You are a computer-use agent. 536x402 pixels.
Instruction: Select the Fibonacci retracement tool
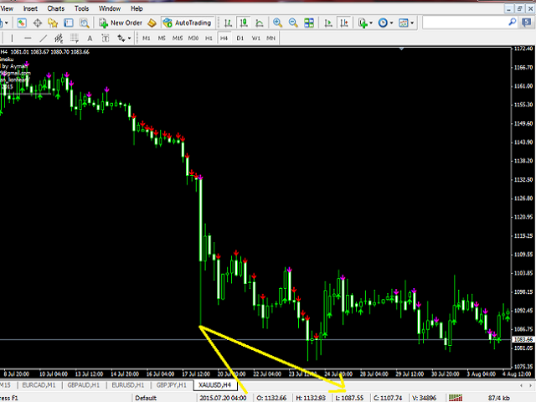pyautogui.click(x=75, y=39)
